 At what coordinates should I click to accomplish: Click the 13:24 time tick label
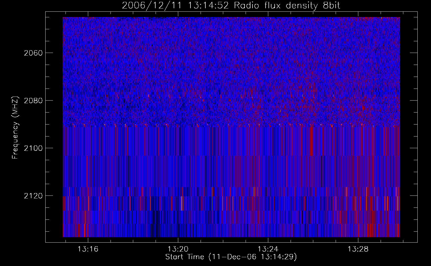(x=268, y=249)
